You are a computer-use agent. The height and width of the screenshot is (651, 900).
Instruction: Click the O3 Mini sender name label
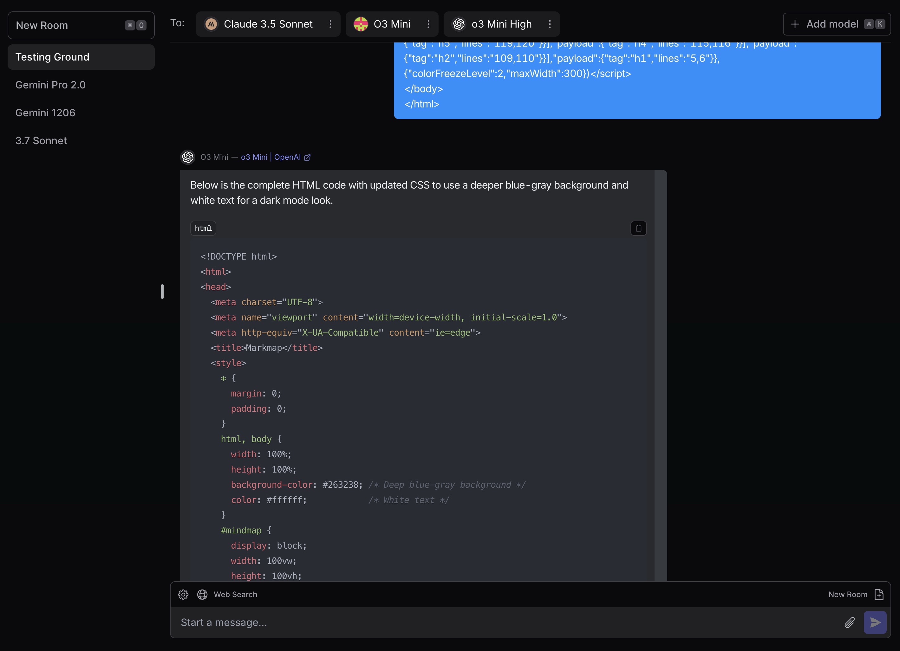(214, 157)
